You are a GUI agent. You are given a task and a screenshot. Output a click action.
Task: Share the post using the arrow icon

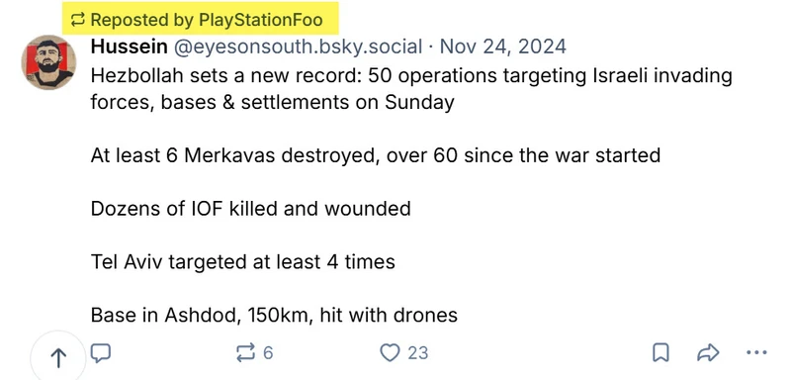click(x=708, y=352)
